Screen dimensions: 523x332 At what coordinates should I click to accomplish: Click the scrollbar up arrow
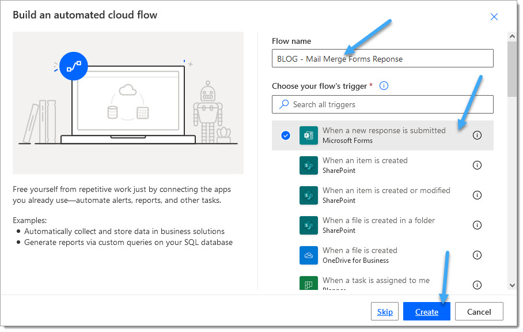click(x=512, y=36)
